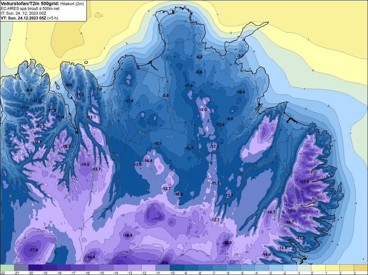368x275 pixels.
Task: Click the -12.3 temperature value
Action: (x=202, y=110)
